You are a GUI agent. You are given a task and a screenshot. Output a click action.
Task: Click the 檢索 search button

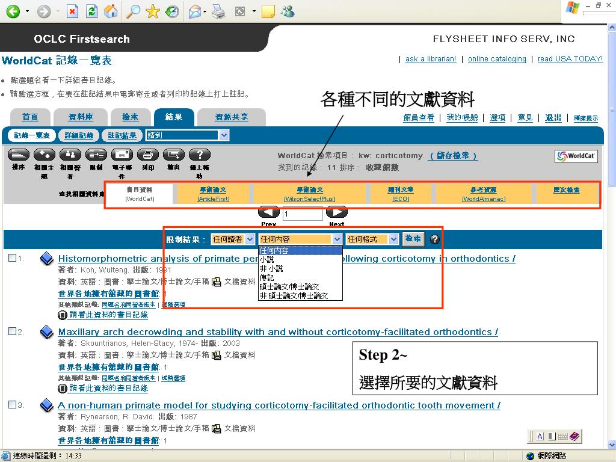tap(413, 239)
